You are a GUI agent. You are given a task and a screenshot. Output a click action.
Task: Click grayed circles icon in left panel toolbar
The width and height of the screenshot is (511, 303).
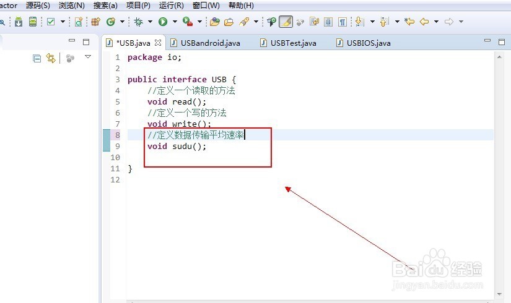(x=70, y=59)
